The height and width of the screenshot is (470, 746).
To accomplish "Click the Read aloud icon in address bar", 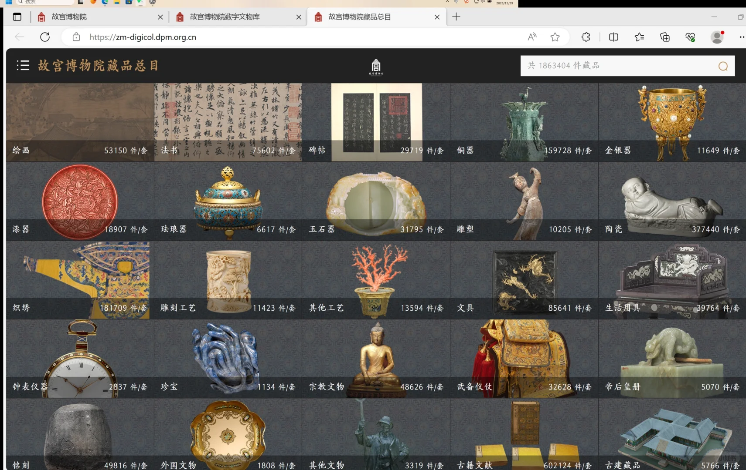I will (x=532, y=37).
